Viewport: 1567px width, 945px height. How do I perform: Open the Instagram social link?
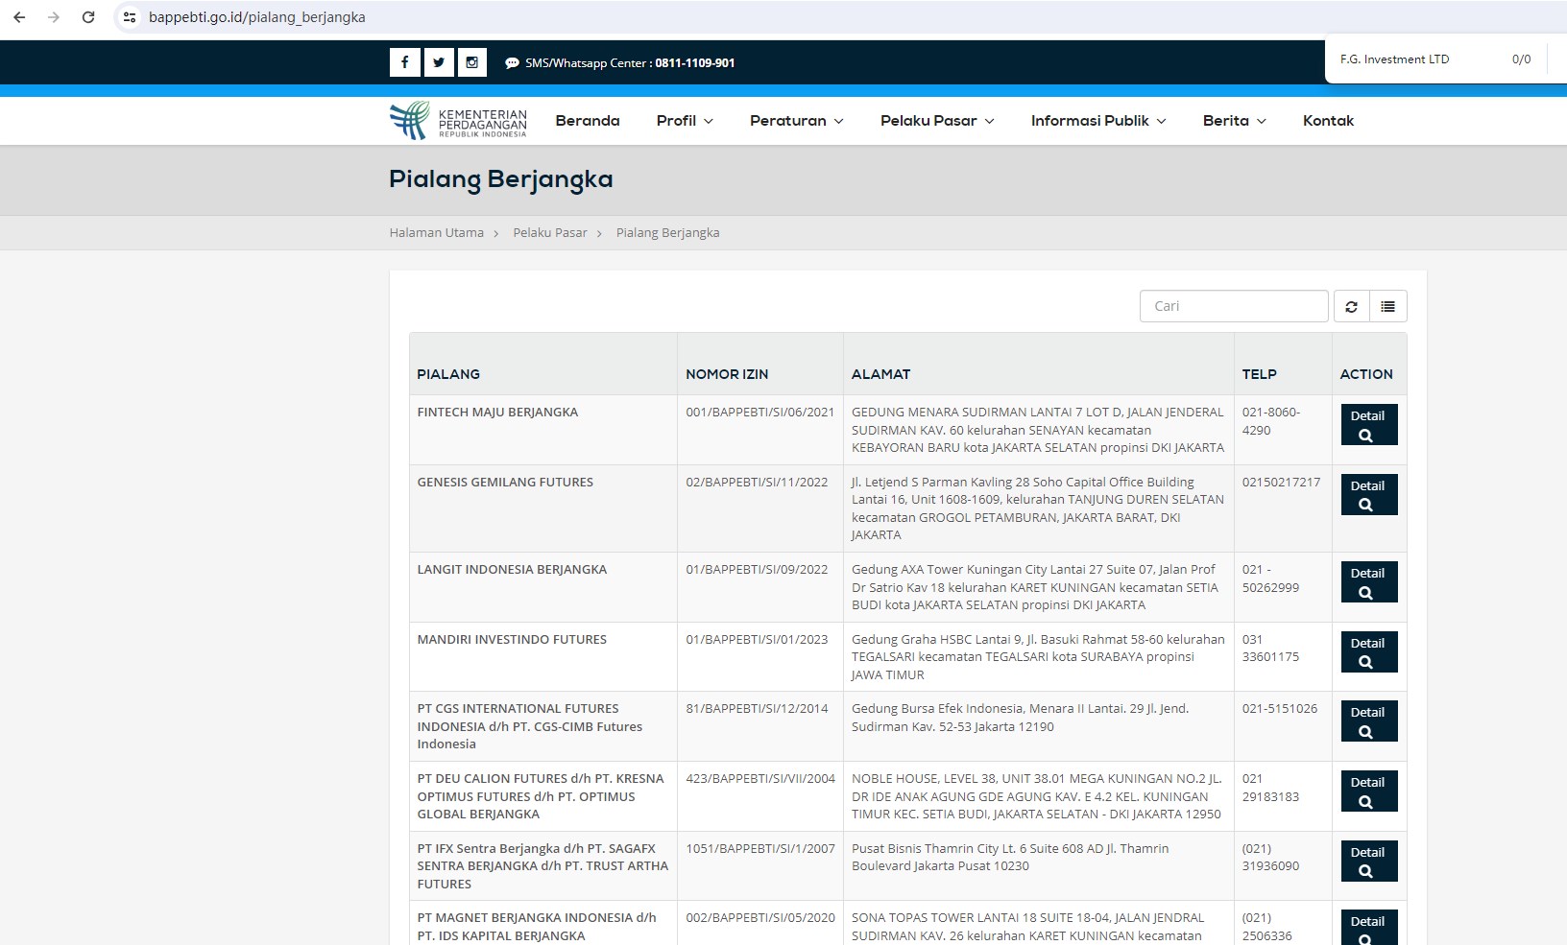(x=471, y=62)
